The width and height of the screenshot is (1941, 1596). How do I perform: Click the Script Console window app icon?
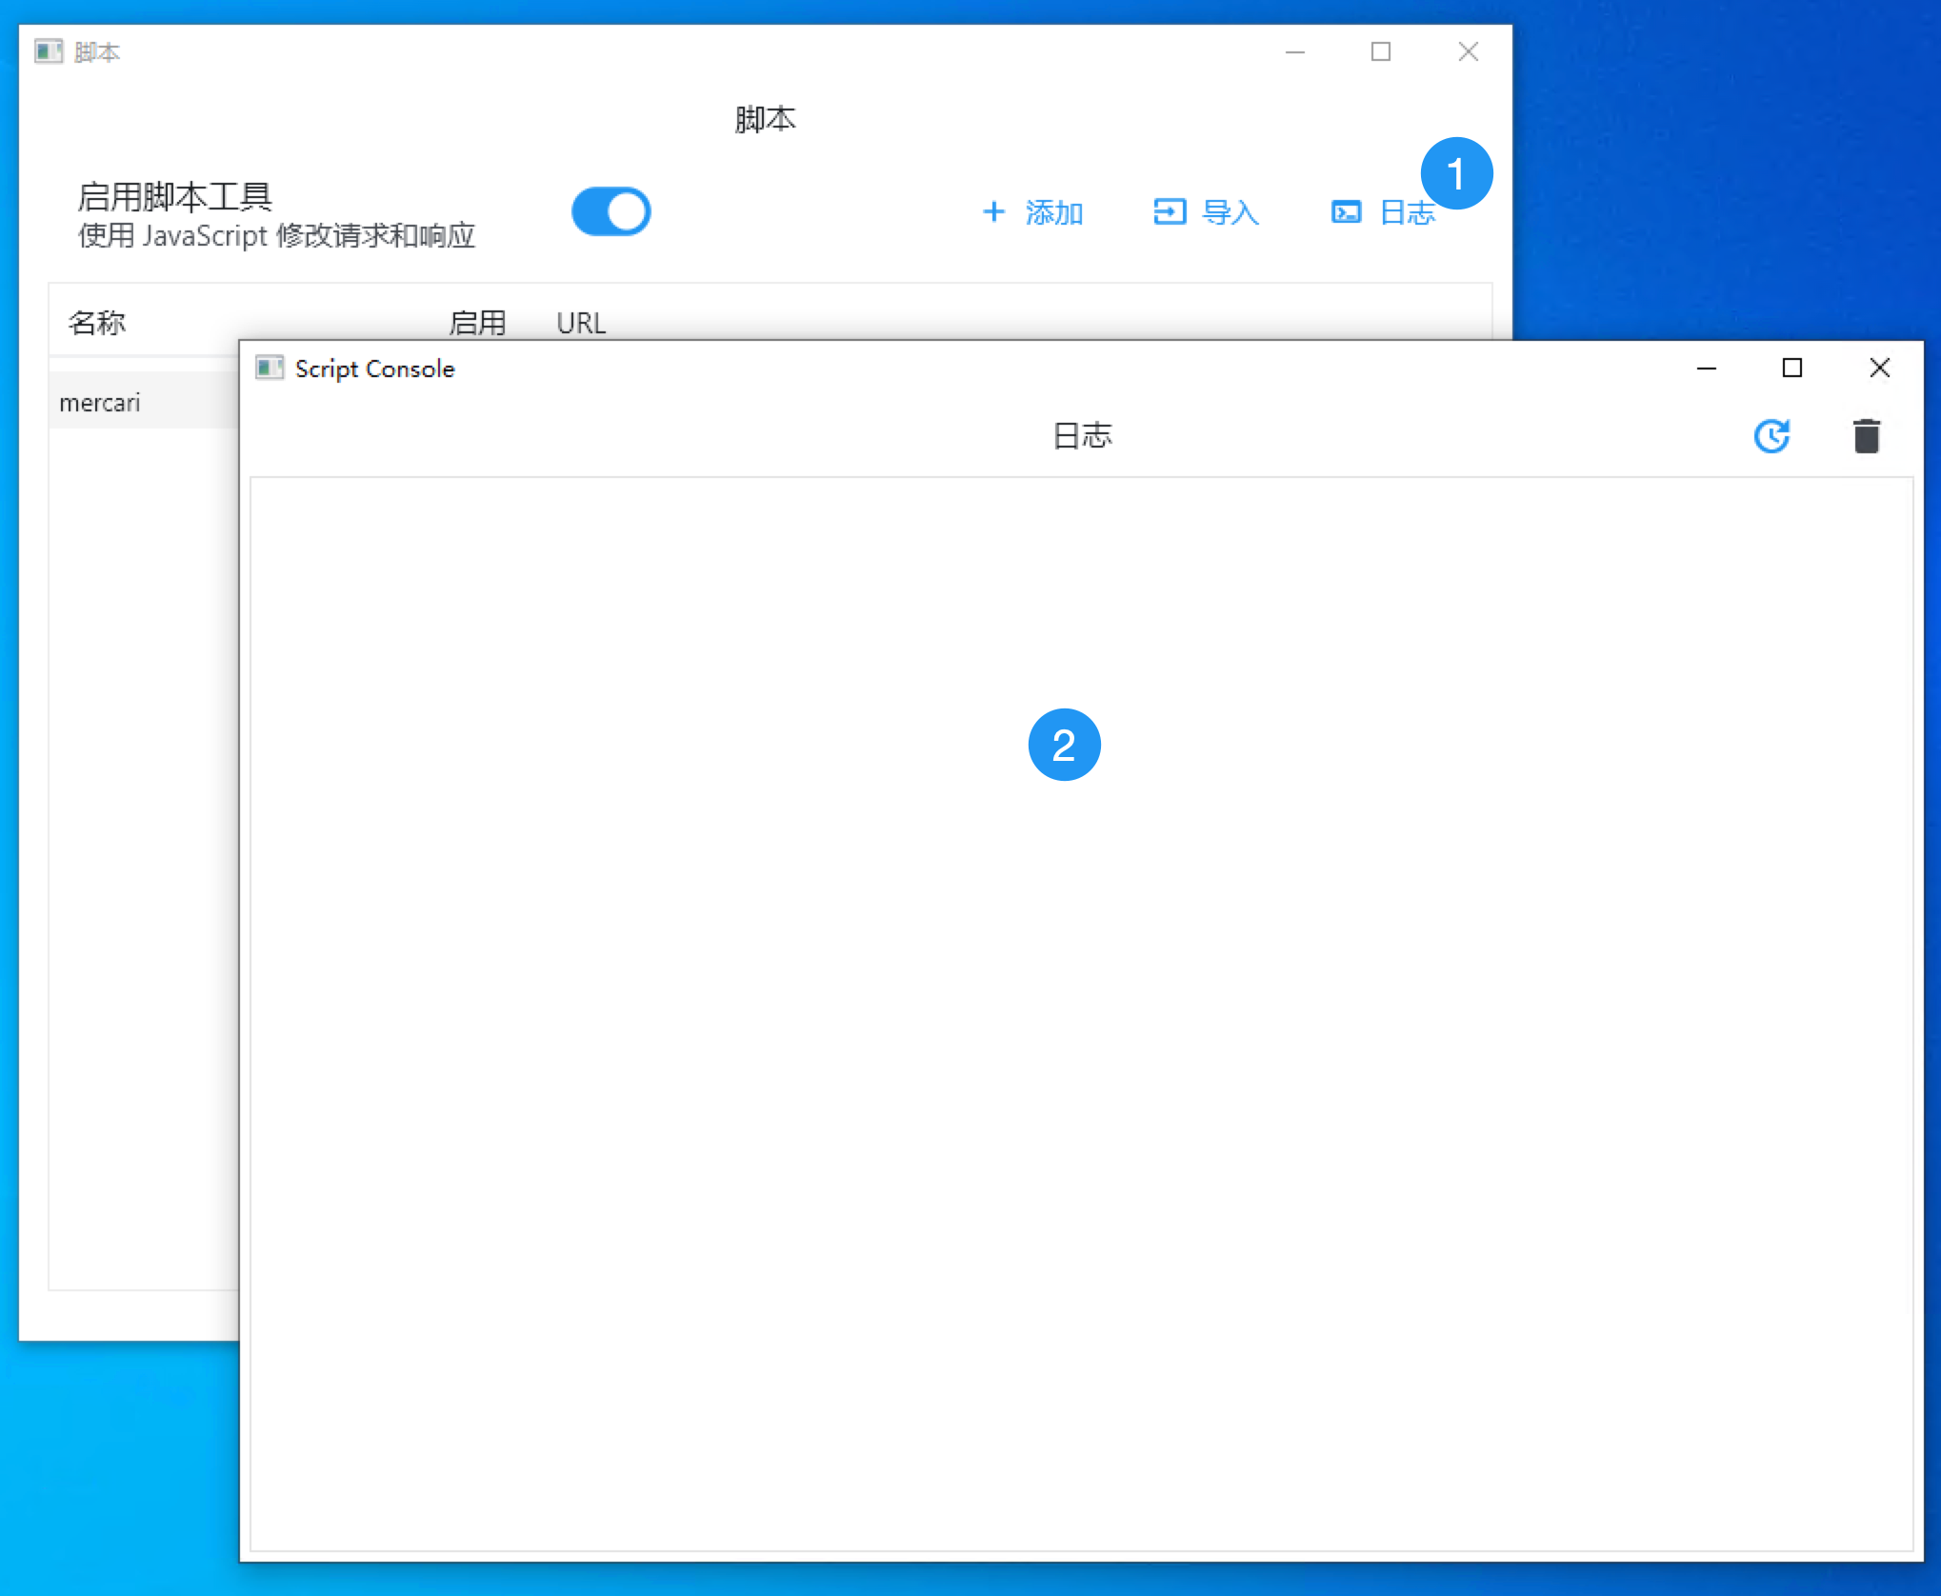pos(270,368)
